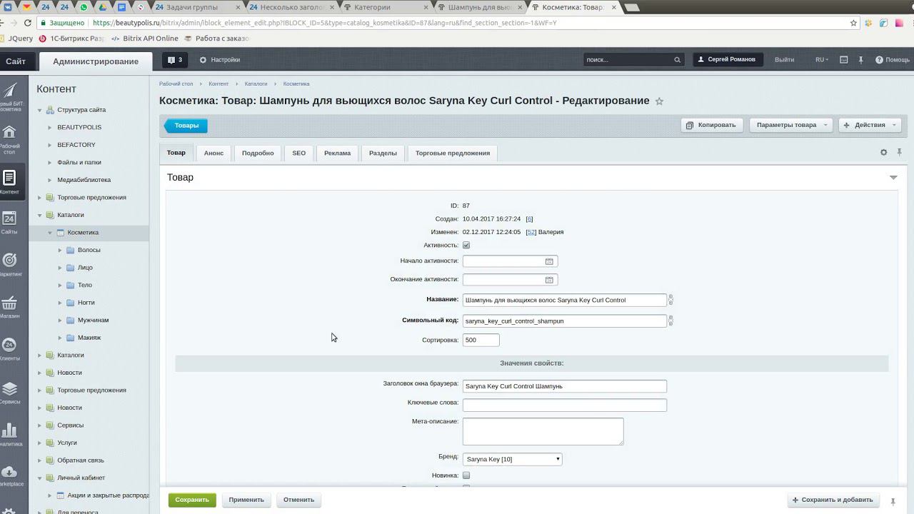Focus the Сортировка input field
Screen dimensions: 914x514
pos(481,340)
